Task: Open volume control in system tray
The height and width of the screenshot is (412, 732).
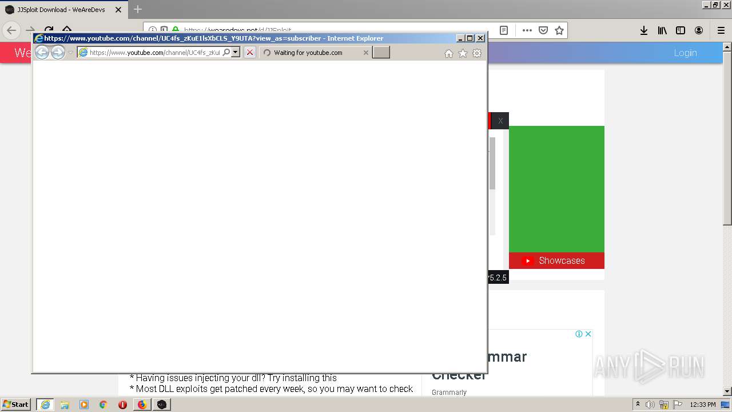Action: [650, 405]
